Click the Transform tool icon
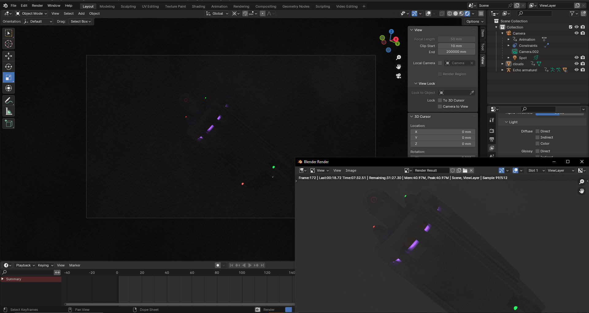Image resolution: width=589 pixels, height=313 pixels. [x=9, y=88]
